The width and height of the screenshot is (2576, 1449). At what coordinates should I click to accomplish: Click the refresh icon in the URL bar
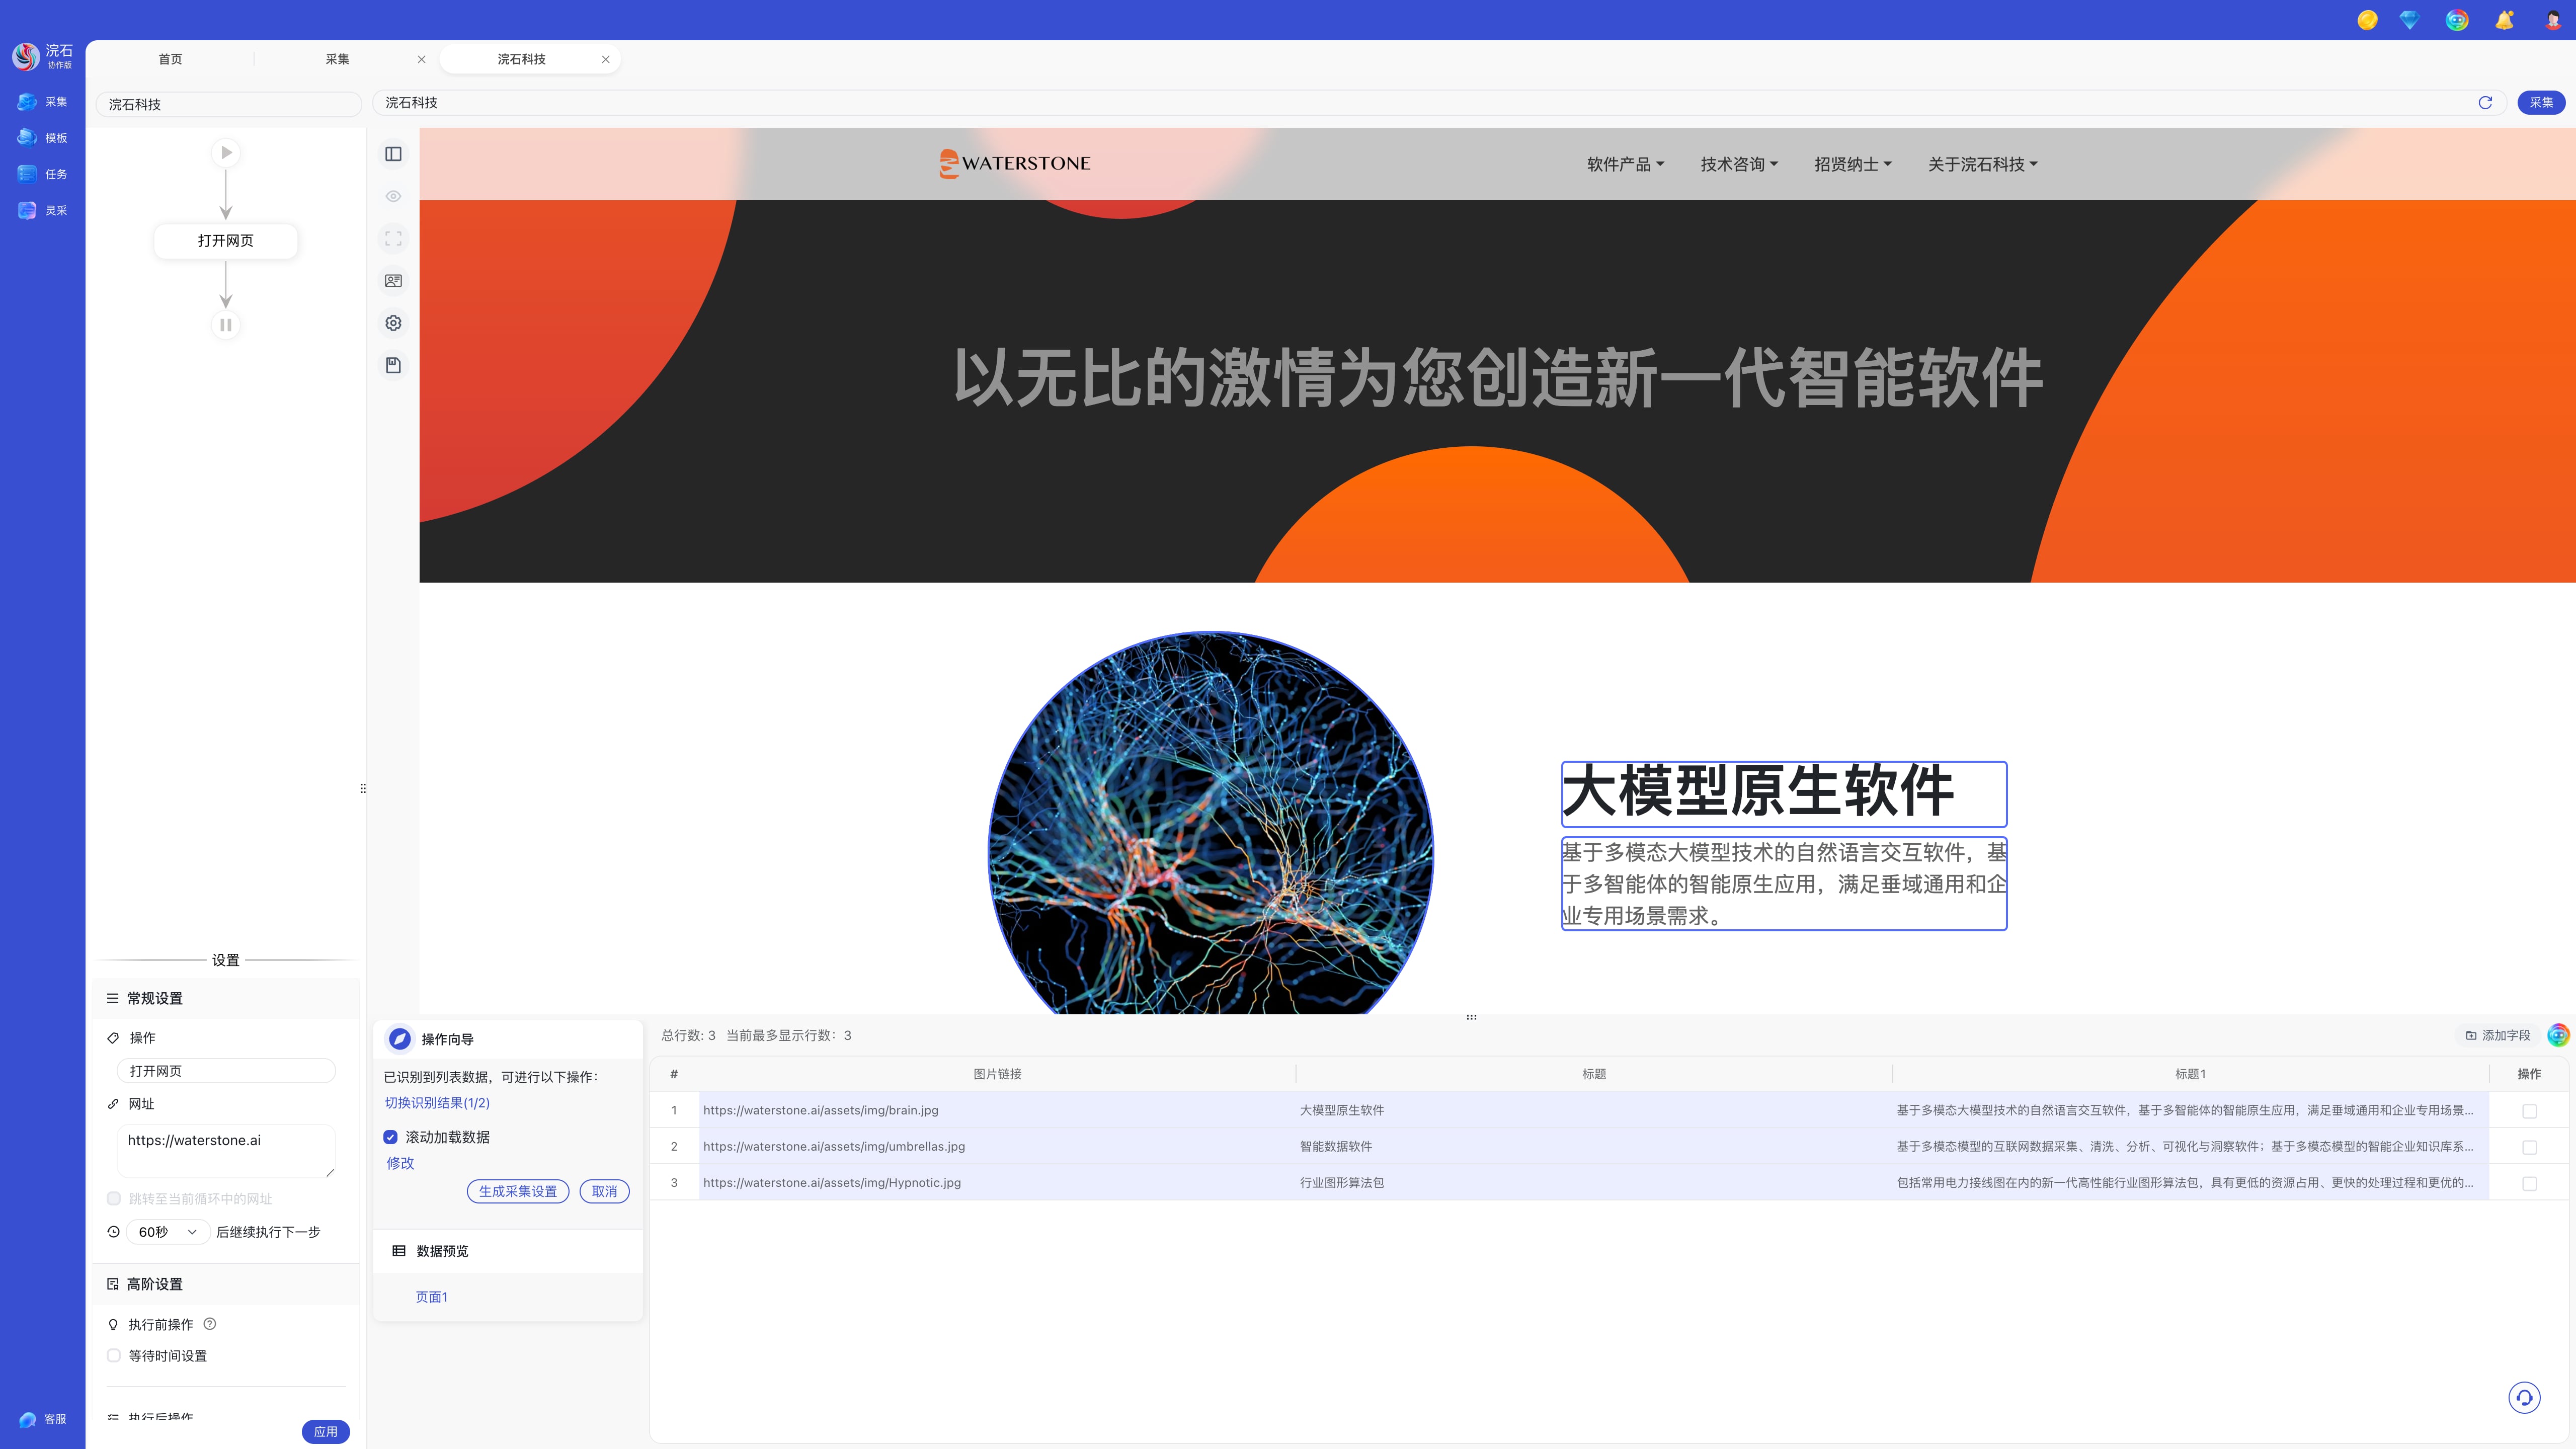[2485, 102]
